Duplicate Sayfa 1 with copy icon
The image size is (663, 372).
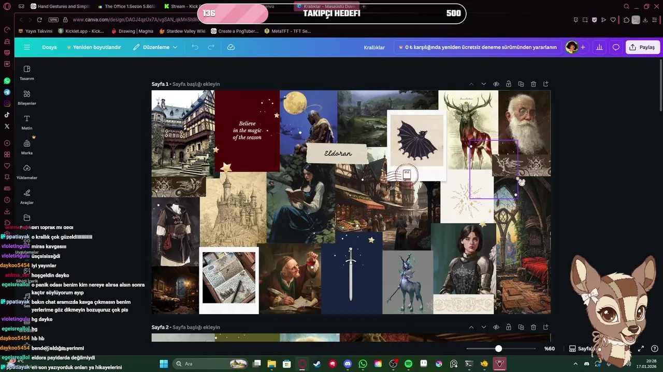(521, 84)
